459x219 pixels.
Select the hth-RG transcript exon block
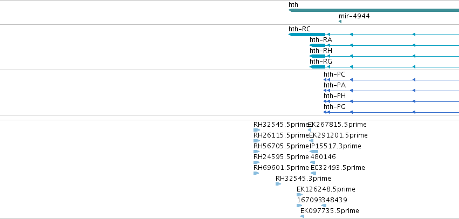pyautogui.click(x=317, y=67)
